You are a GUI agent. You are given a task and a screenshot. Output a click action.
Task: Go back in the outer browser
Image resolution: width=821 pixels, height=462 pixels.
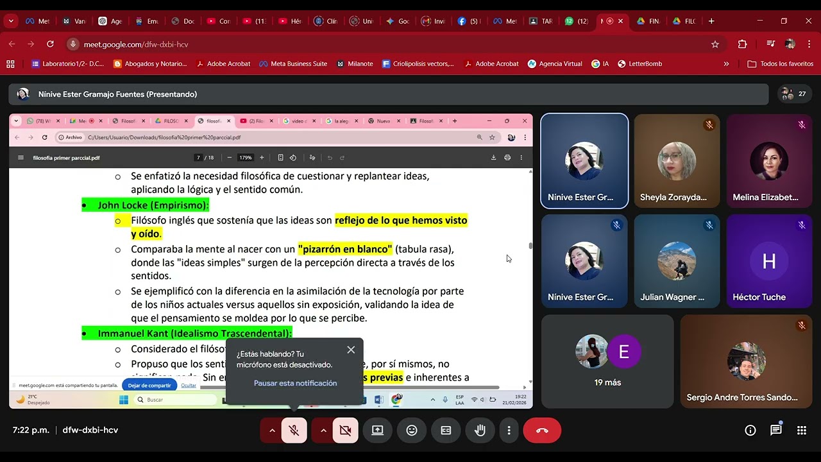tap(12, 44)
